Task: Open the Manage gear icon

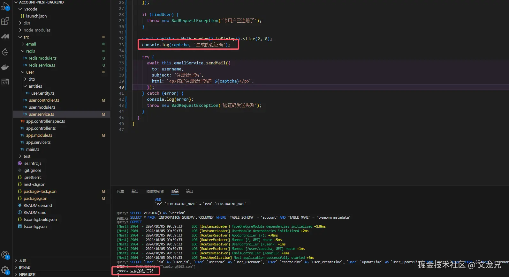Action: point(5,270)
